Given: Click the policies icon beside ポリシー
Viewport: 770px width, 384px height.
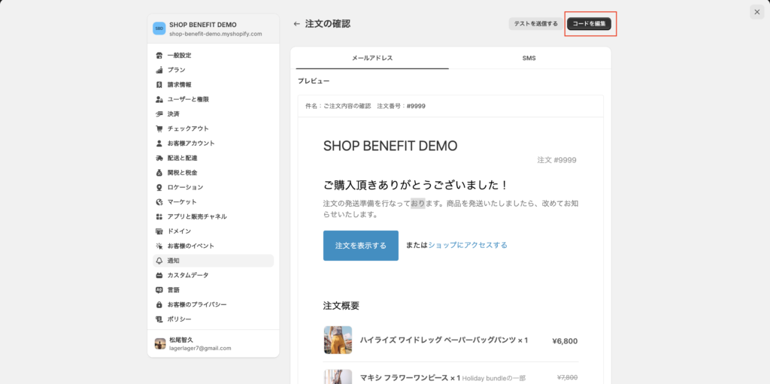Looking at the screenshot, I should tap(159, 319).
